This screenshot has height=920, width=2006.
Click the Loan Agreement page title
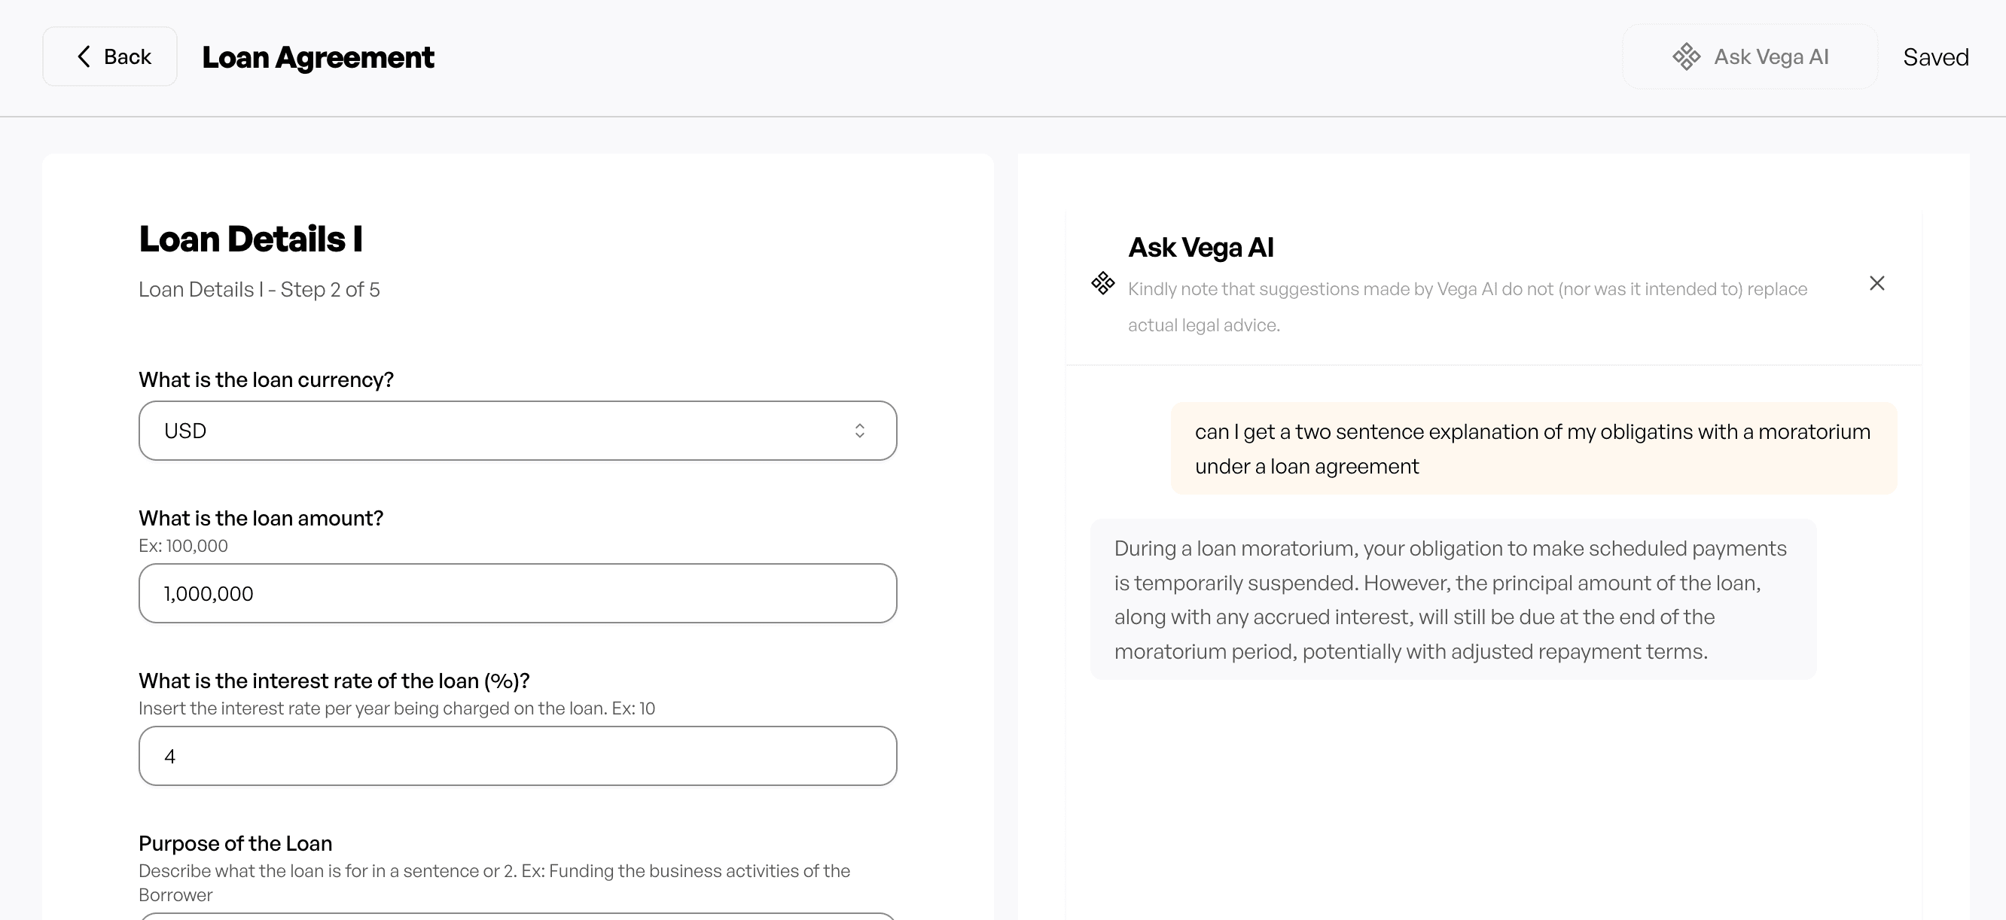click(318, 56)
